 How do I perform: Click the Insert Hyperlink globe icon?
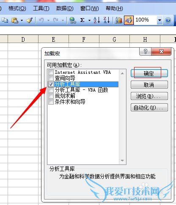coord(73,20)
